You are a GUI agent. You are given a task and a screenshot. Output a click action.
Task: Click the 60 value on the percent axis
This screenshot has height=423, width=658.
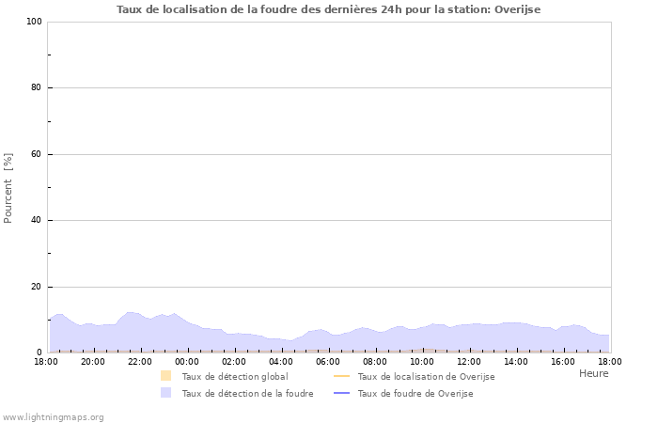click(37, 154)
